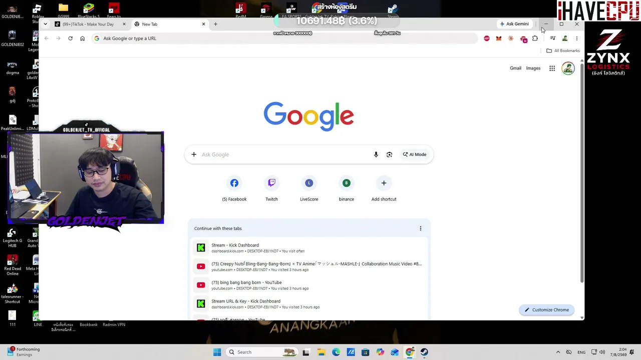Open the bing bang bang born - YouTube entry

pyautogui.click(x=309, y=285)
